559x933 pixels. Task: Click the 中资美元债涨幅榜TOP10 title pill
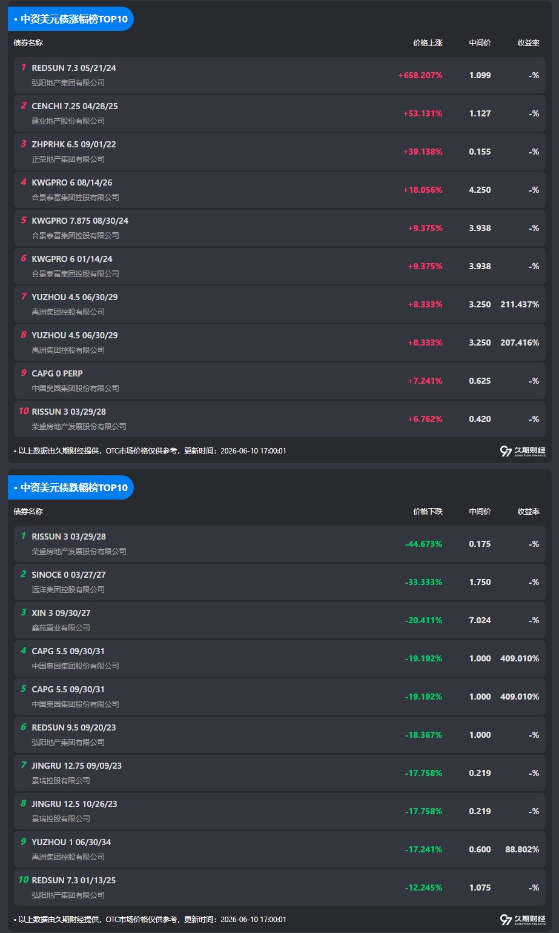click(70, 19)
